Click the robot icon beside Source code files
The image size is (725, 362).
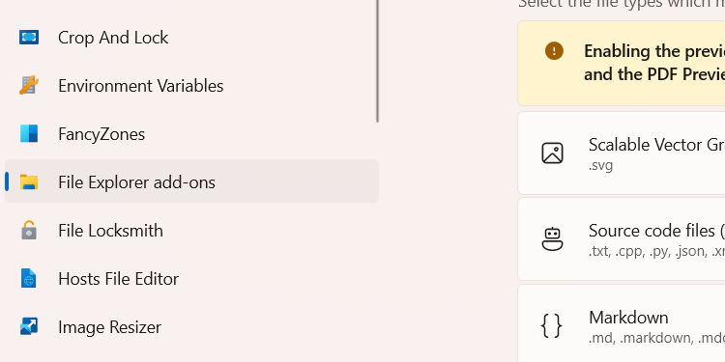coord(553,239)
